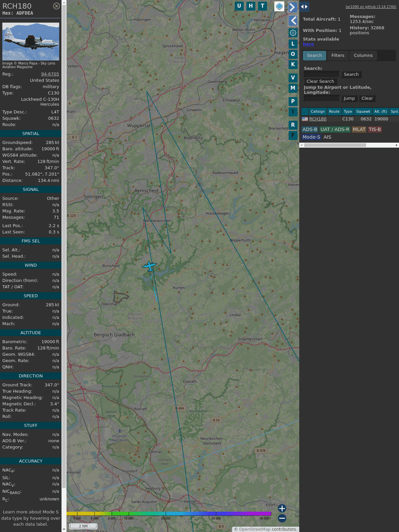Toggle sidebar width double-arrow icon
Image resolution: width=399 pixels, height=532 pixels.
click(304, 7)
